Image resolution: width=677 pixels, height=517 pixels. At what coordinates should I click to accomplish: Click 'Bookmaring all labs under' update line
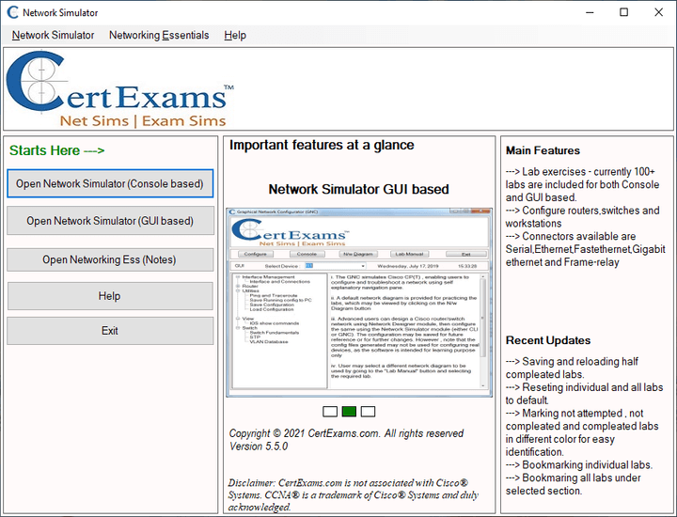coord(573,478)
